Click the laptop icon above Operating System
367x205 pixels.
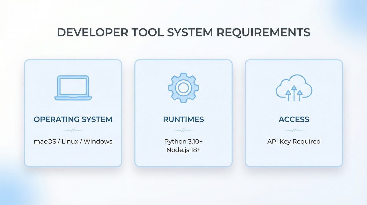(x=73, y=87)
